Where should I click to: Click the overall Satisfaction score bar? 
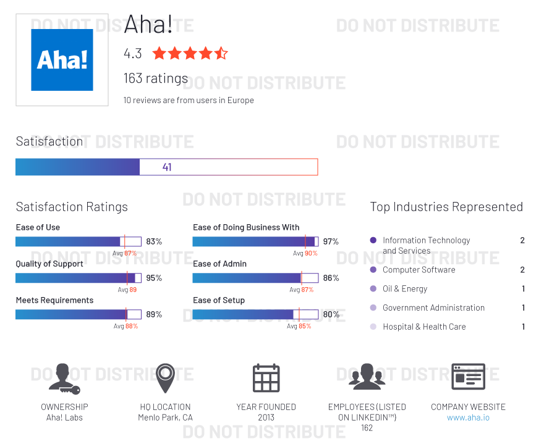(166, 167)
